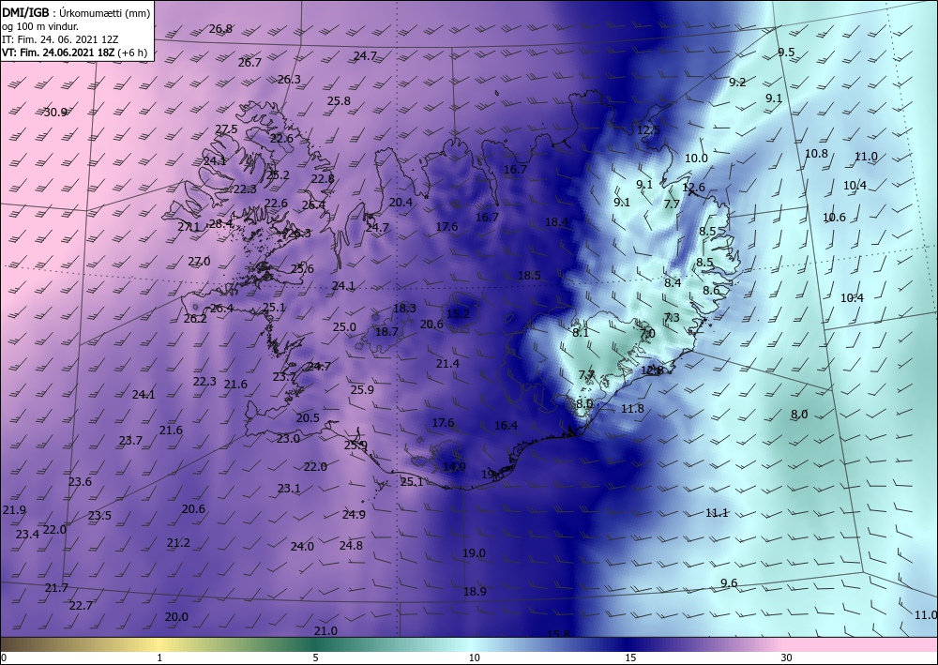
Task: Click the map value 9.6
Action: click(729, 582)
